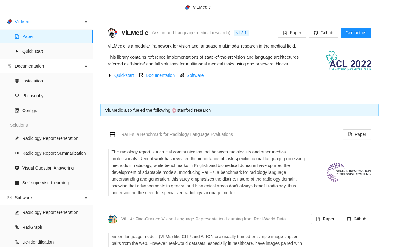
Task: Click the ViLMedic mascot icon beside title
Action: pos(112,33)
